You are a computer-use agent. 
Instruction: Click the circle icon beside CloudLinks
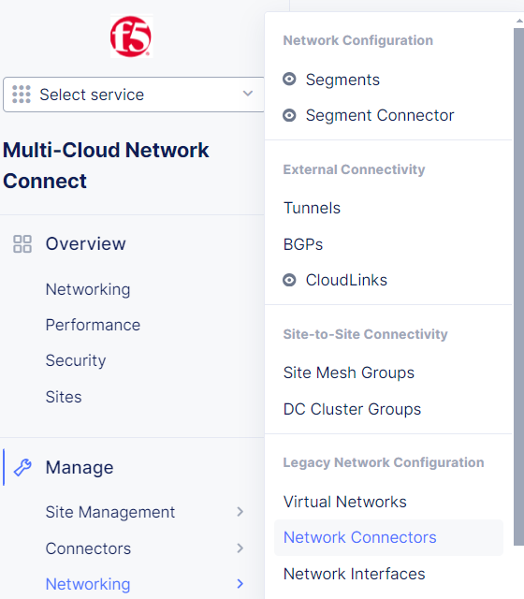(x=289, y=280)
